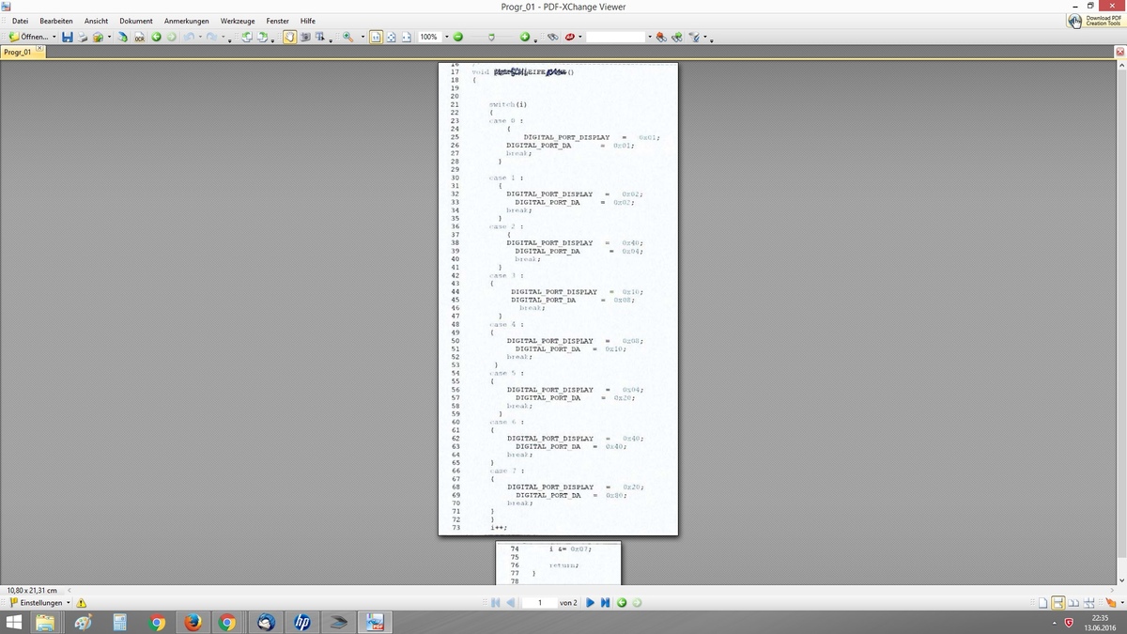Select the text Select tool
The height and width of the screenshot is (634, 1127).
319,37
